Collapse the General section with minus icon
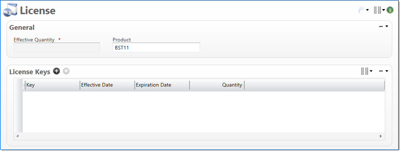 pos(381,27)
